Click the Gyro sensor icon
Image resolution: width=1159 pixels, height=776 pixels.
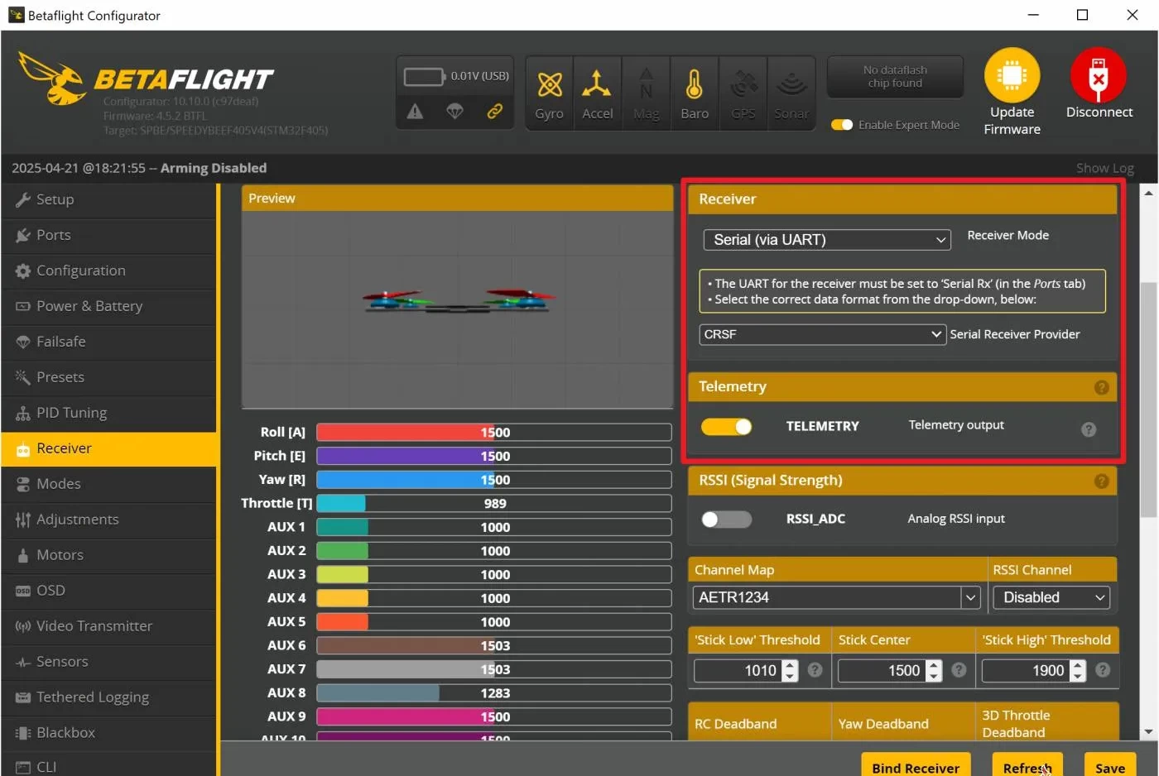point(550,85)
